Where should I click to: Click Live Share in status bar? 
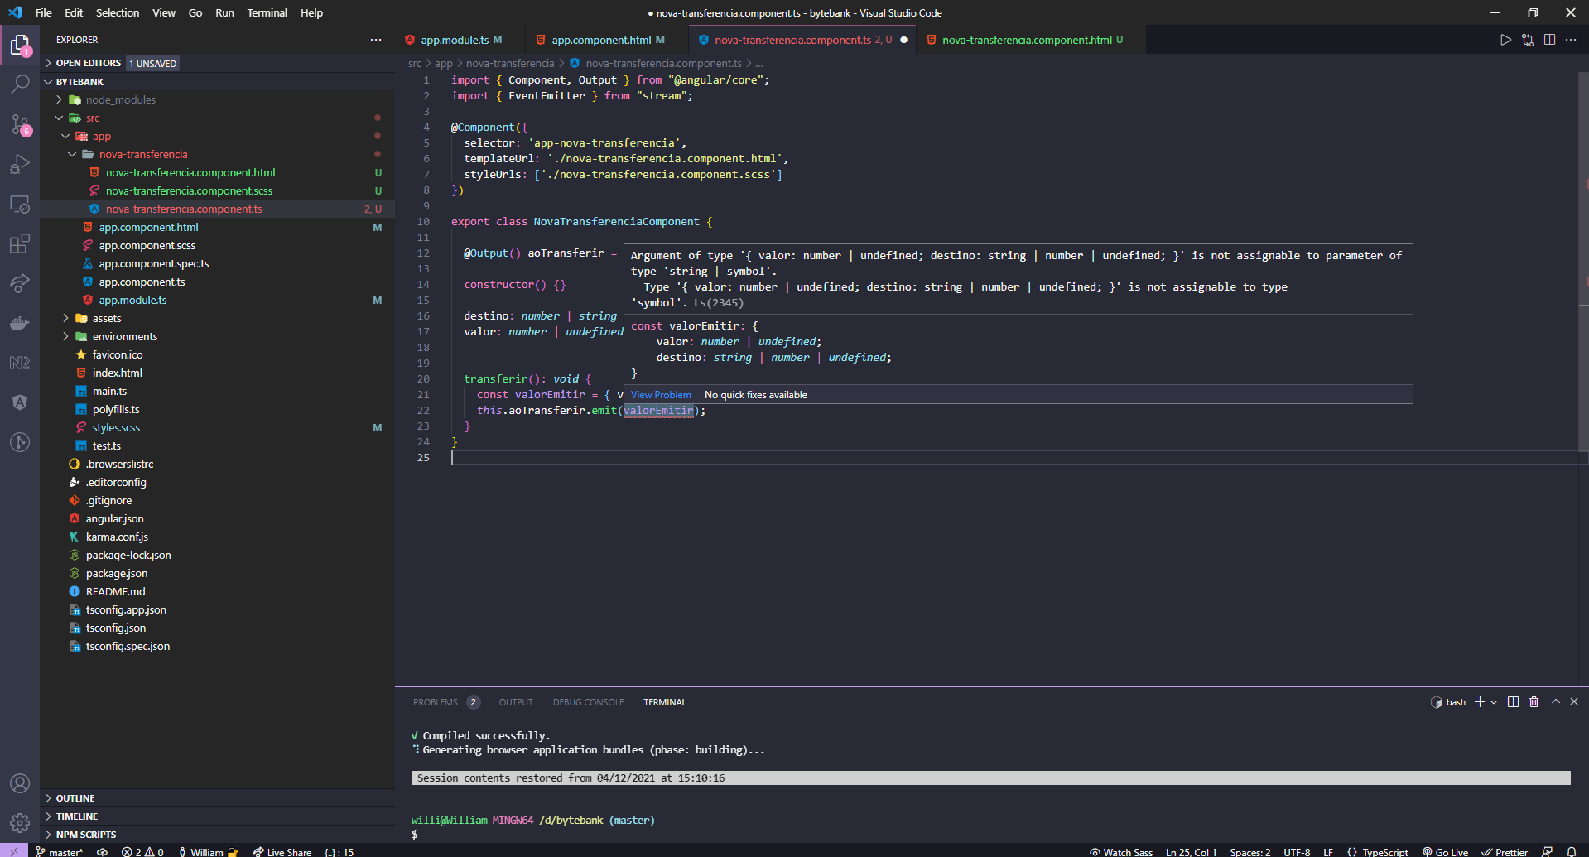282,851
